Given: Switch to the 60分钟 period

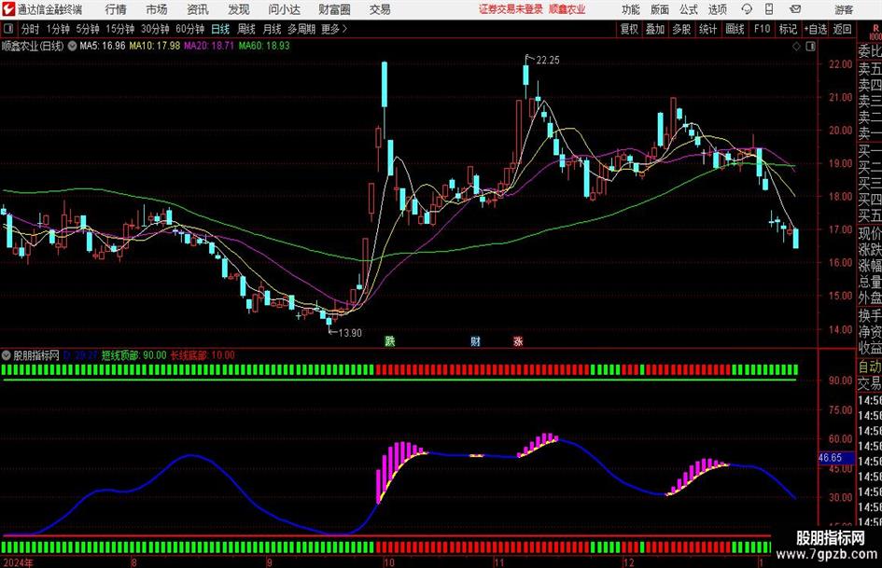Looking at the screenshot, I should (189, 29).
